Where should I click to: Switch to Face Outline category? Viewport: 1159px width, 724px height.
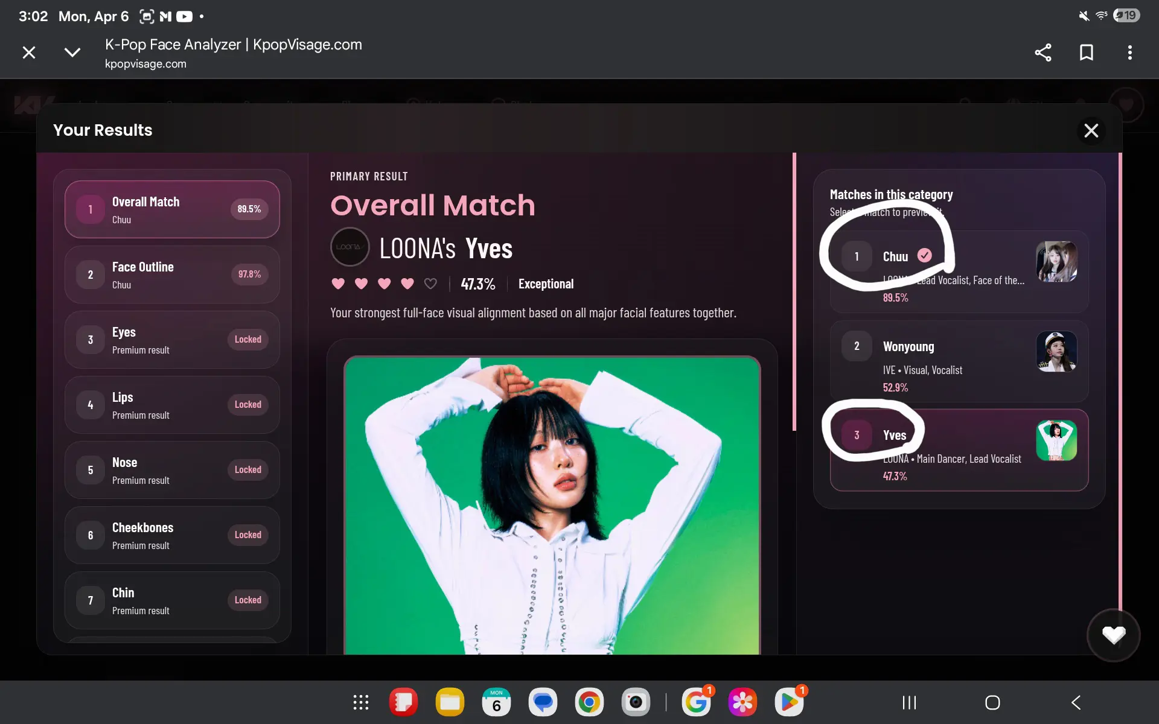pyautogui.click(x=172, y=275)
